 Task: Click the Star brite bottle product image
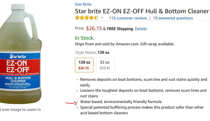20,54
